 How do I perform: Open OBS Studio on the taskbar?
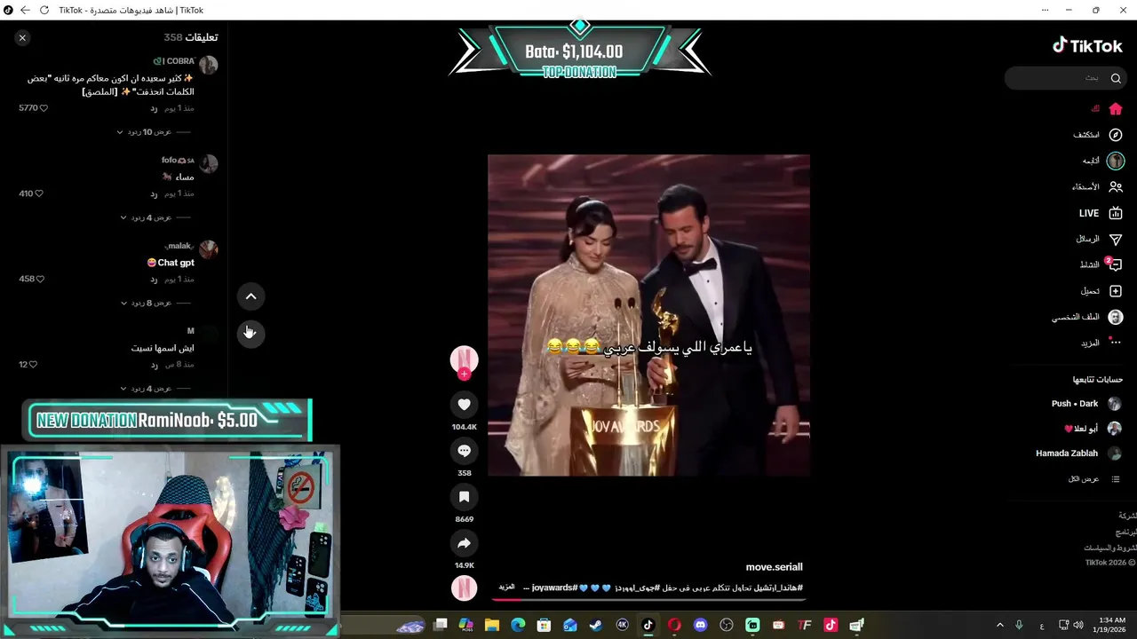(x=727, y=626)
